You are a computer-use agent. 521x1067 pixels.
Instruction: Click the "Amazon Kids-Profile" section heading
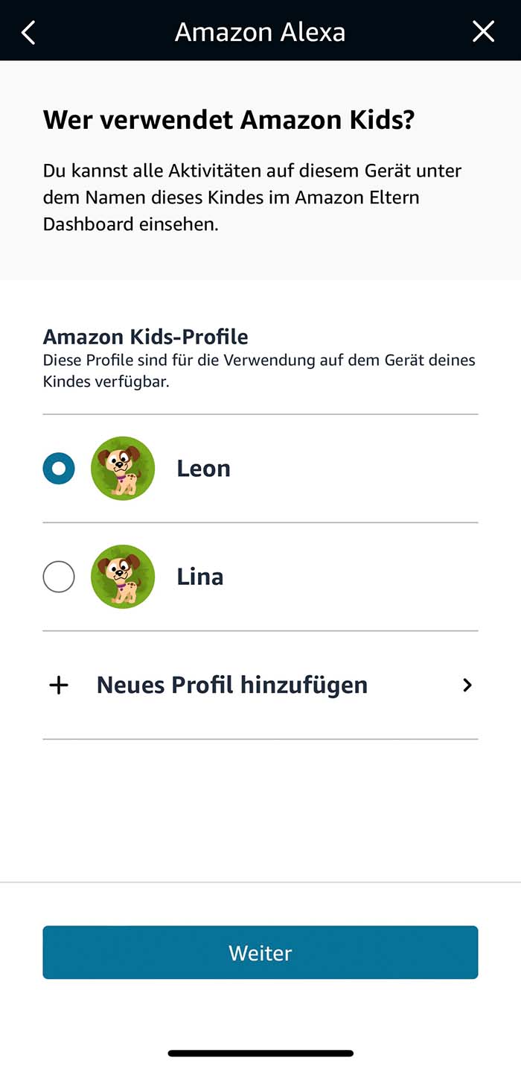click(145, 336)
